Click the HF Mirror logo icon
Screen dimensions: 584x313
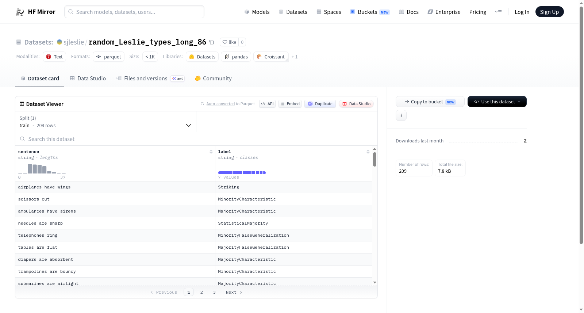[x=20, y=12]
